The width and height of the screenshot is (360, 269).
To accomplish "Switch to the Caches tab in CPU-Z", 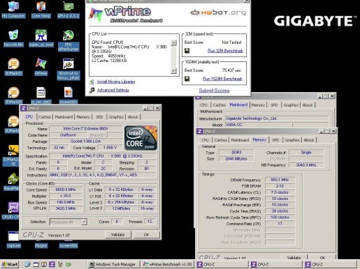I will 44,117.
